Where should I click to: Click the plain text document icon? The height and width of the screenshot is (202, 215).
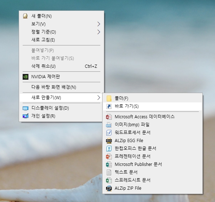tap(109, 172)
